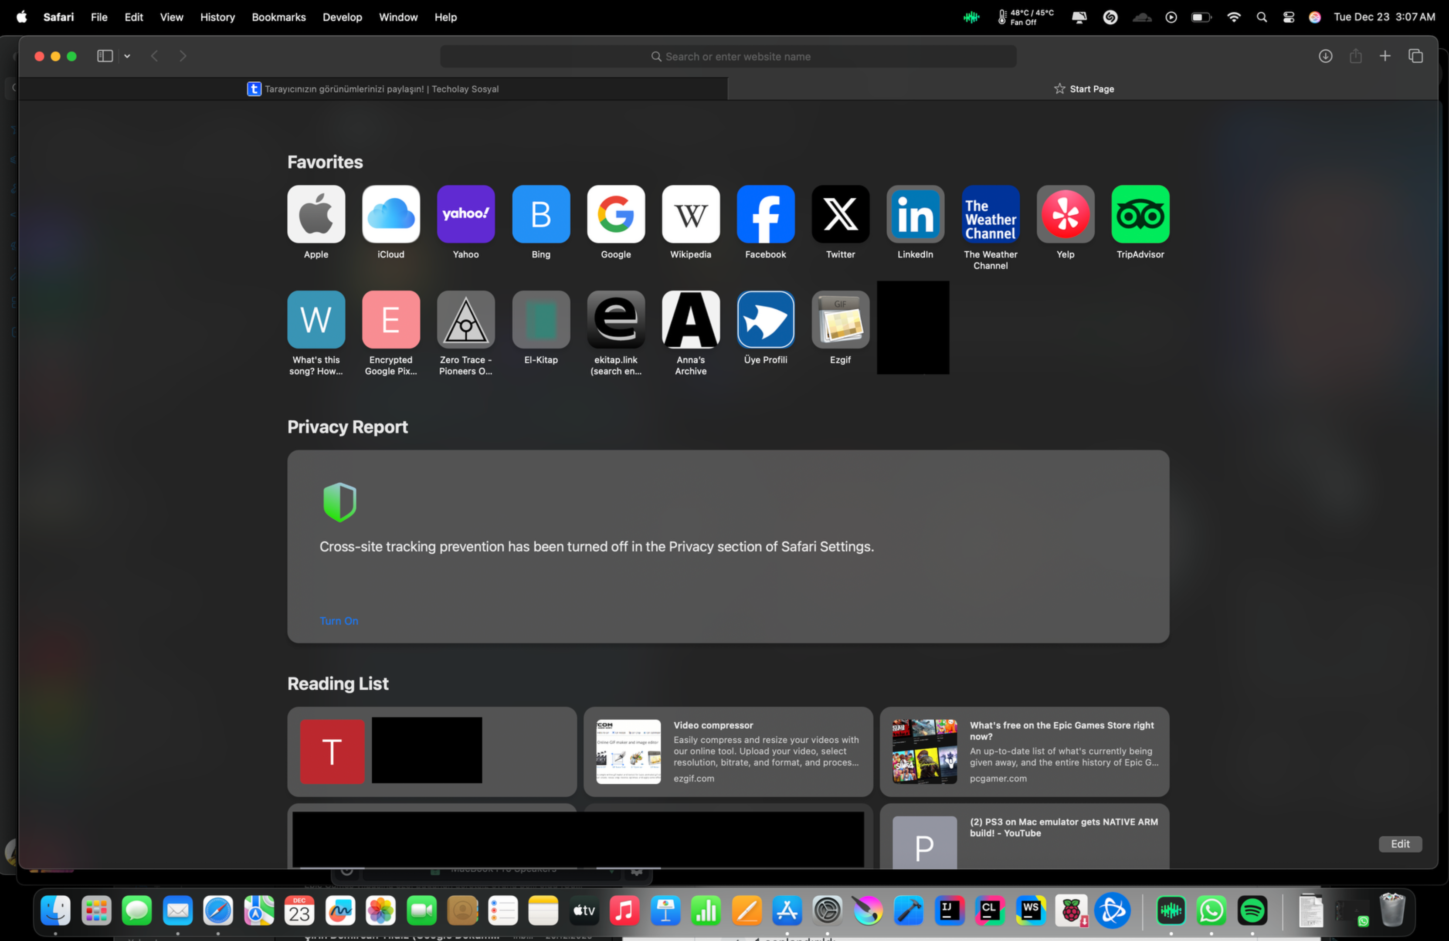Open the Yahoo favorite
1449x941 pixels.
(x=466, y=213)
